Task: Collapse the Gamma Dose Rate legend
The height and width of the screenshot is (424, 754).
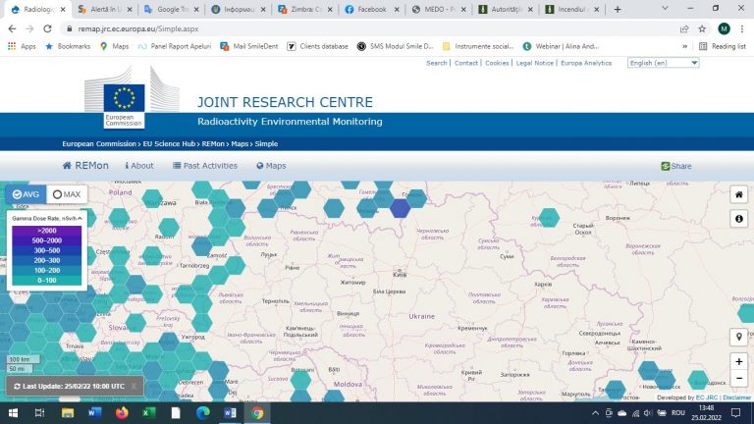Action: pos(80,218)
